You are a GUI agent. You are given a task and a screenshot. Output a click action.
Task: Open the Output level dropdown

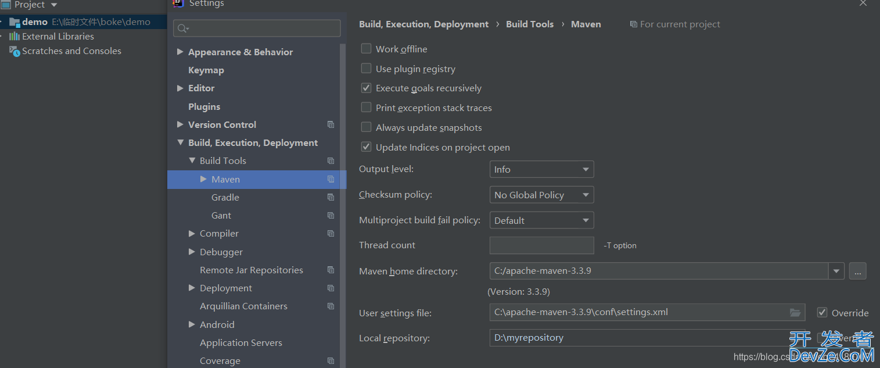pyautogui.click(x=541, y=169)
